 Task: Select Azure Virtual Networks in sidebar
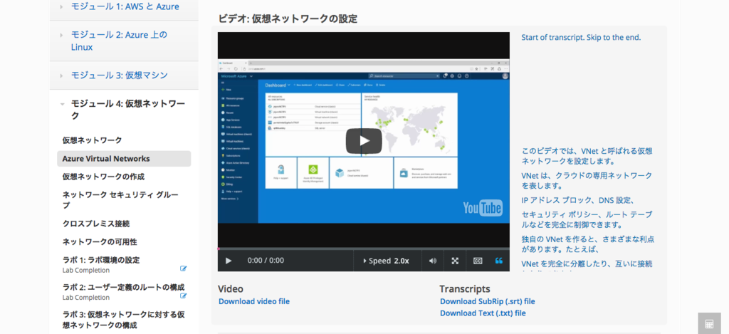tap(124, 159)
